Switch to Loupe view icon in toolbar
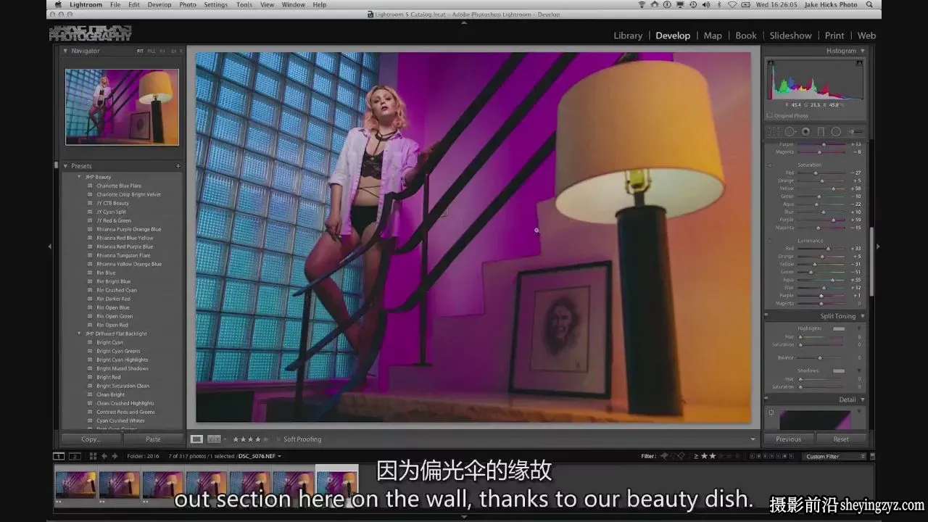 point(196,439)
